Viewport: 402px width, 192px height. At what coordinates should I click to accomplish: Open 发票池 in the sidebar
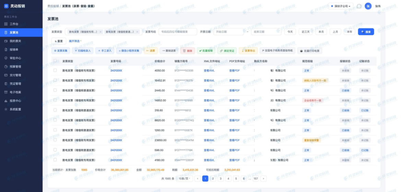pyautogui.click(x=21, y=33)
